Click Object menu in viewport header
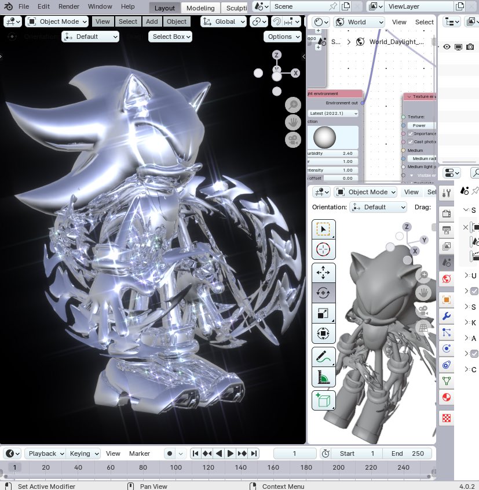Screen dimensions: 479x490 [176, 21]
